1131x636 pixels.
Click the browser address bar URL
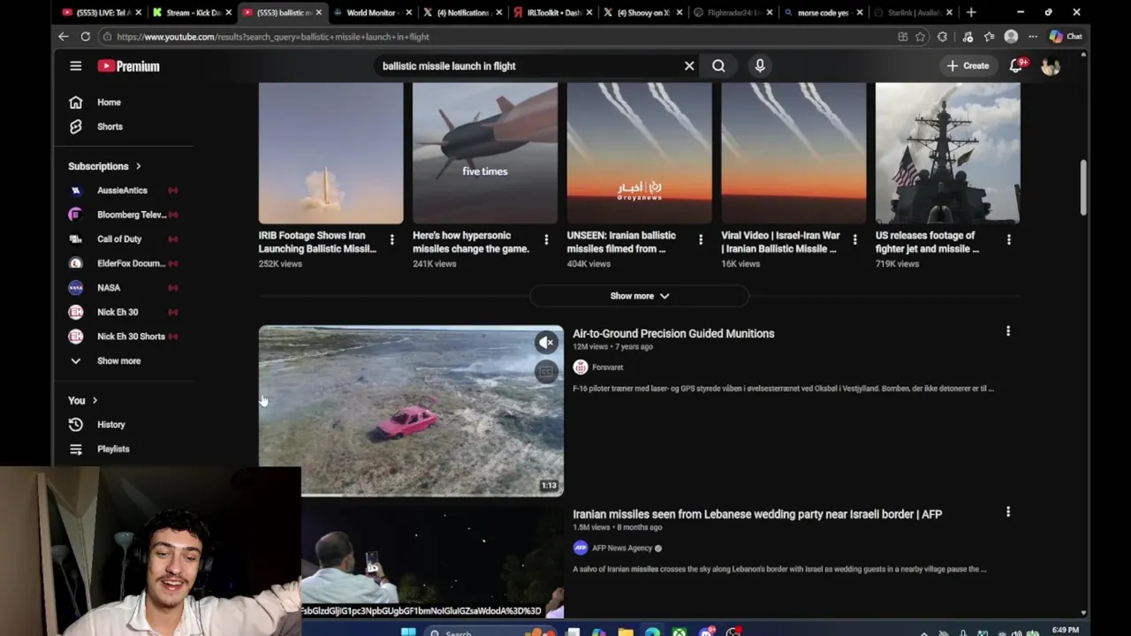[273, 37]
